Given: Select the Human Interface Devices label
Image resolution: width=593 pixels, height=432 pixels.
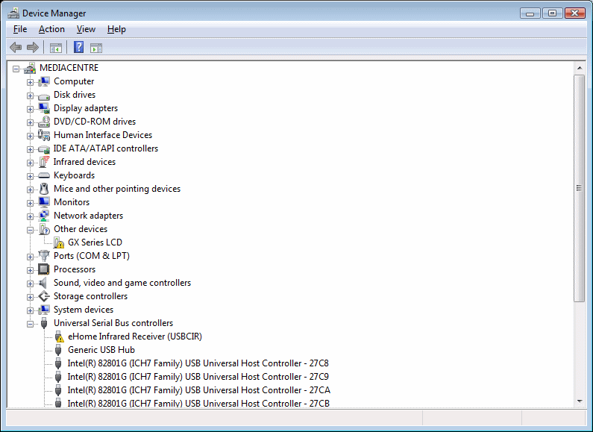Looking at the screenshot, I should [x=103, y=135].
